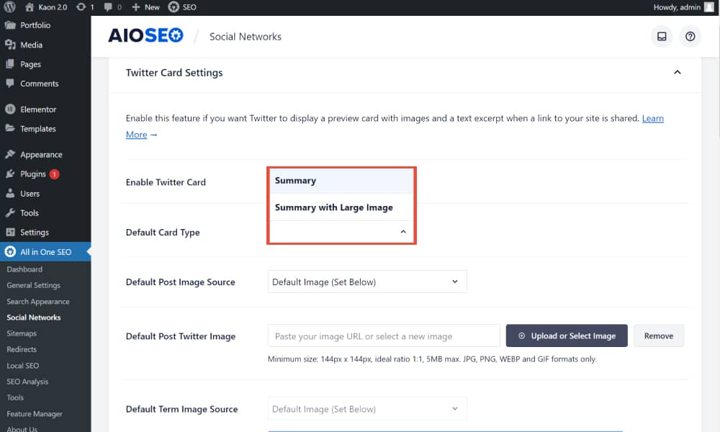The height and width of the screenshot is (432, 720).
Task: Open the Default Post Image Source dropdown
Action: (x=367, y=282)
